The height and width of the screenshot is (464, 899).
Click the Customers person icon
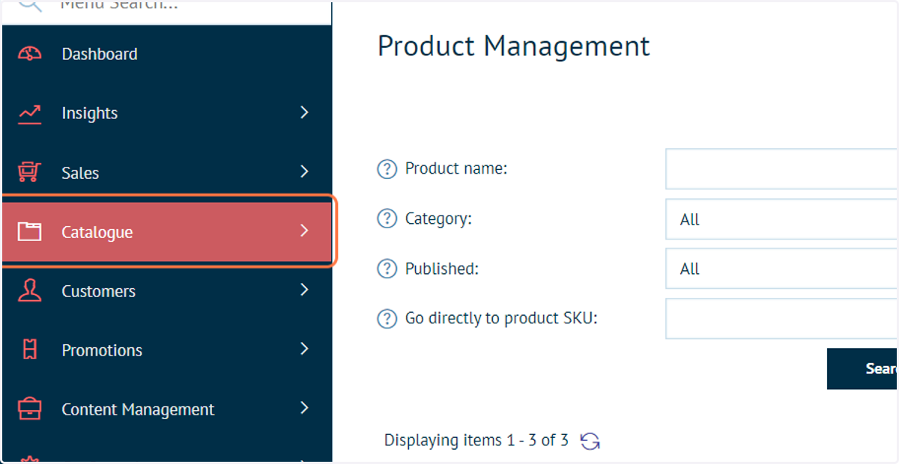tap(29, 290)
